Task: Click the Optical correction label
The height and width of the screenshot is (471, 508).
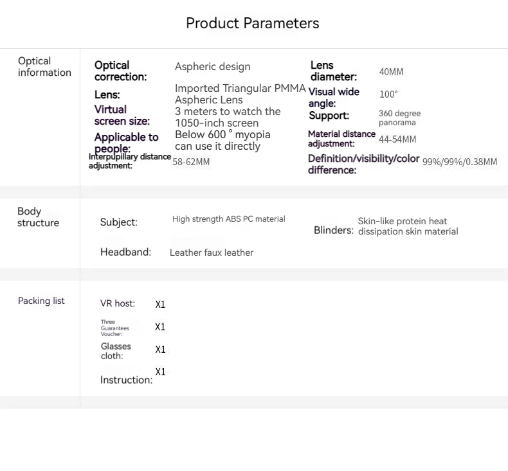Action: (x=120, y=71)
